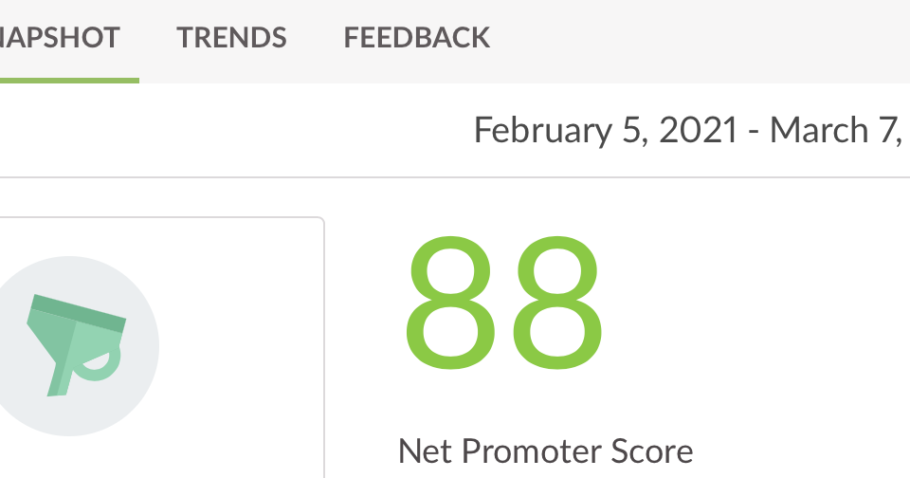Open the February 5, 2021 date range picker
Screen dimensions: 910x478
(x=691, y=130)
